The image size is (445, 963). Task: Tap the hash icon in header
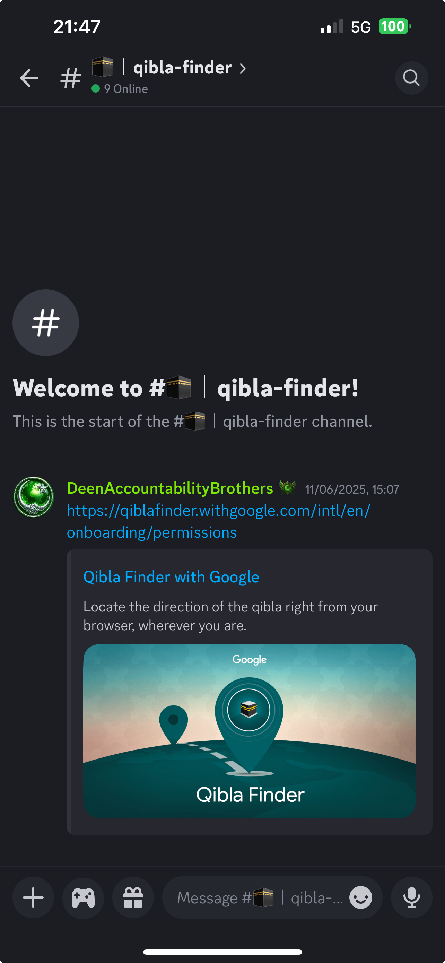[71, 78]
